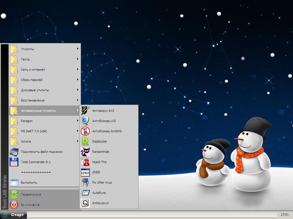
Task: Choose the Hijack This entry
Action: [99, 162]
